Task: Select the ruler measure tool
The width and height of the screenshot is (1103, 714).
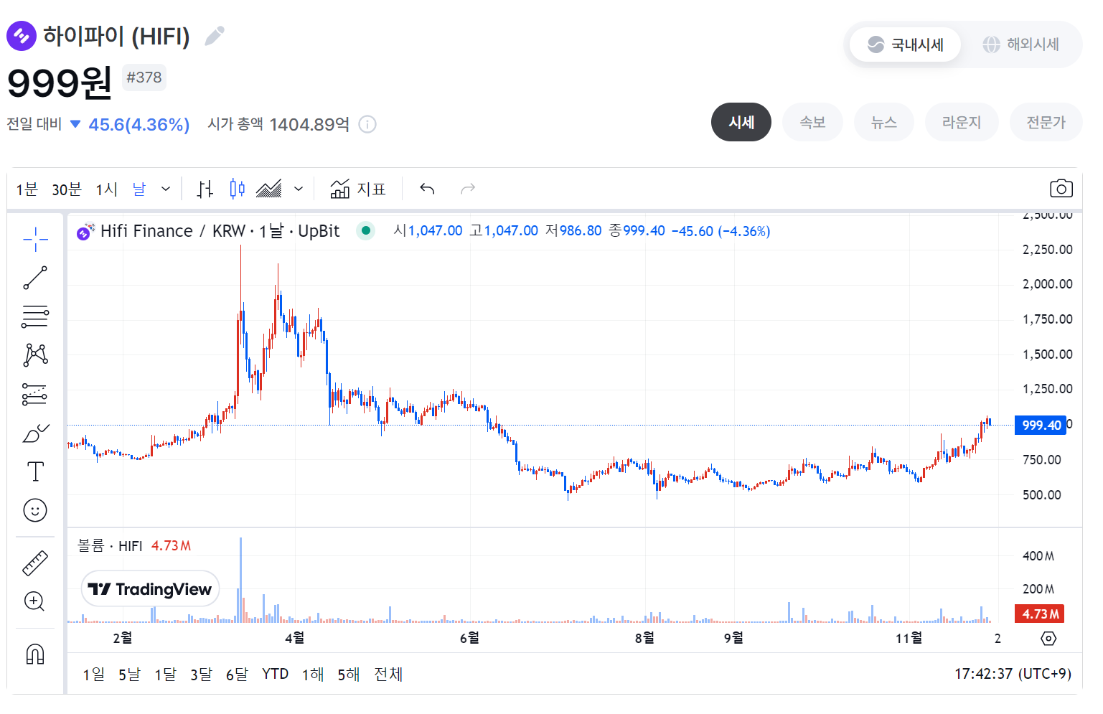Action: click(35, 563)
